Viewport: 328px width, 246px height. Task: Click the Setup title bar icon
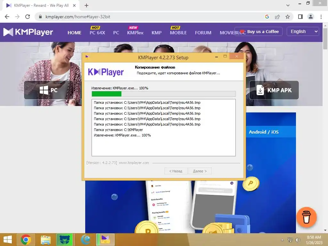coord(87,57)
